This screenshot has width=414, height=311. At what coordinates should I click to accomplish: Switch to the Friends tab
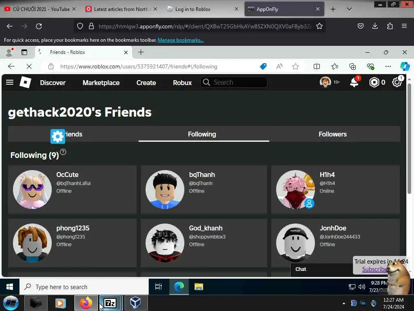pos(73,134)
